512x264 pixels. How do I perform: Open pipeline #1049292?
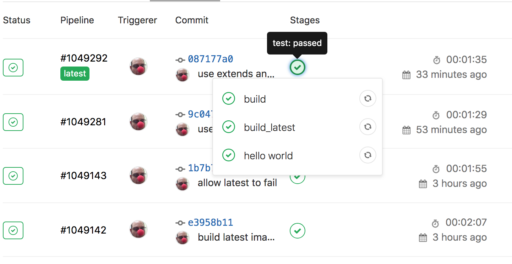click(84, 58)
